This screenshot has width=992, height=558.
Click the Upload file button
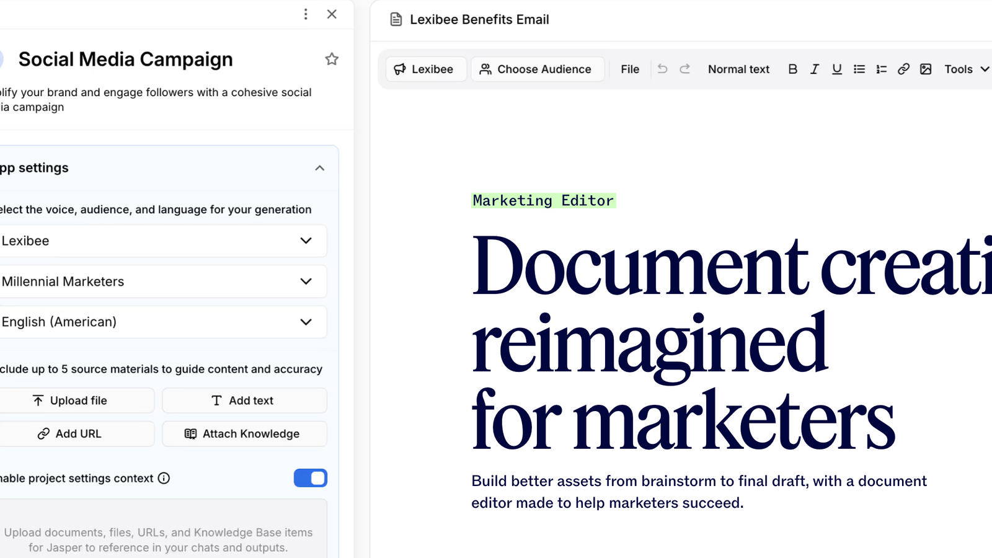[76, 401]
